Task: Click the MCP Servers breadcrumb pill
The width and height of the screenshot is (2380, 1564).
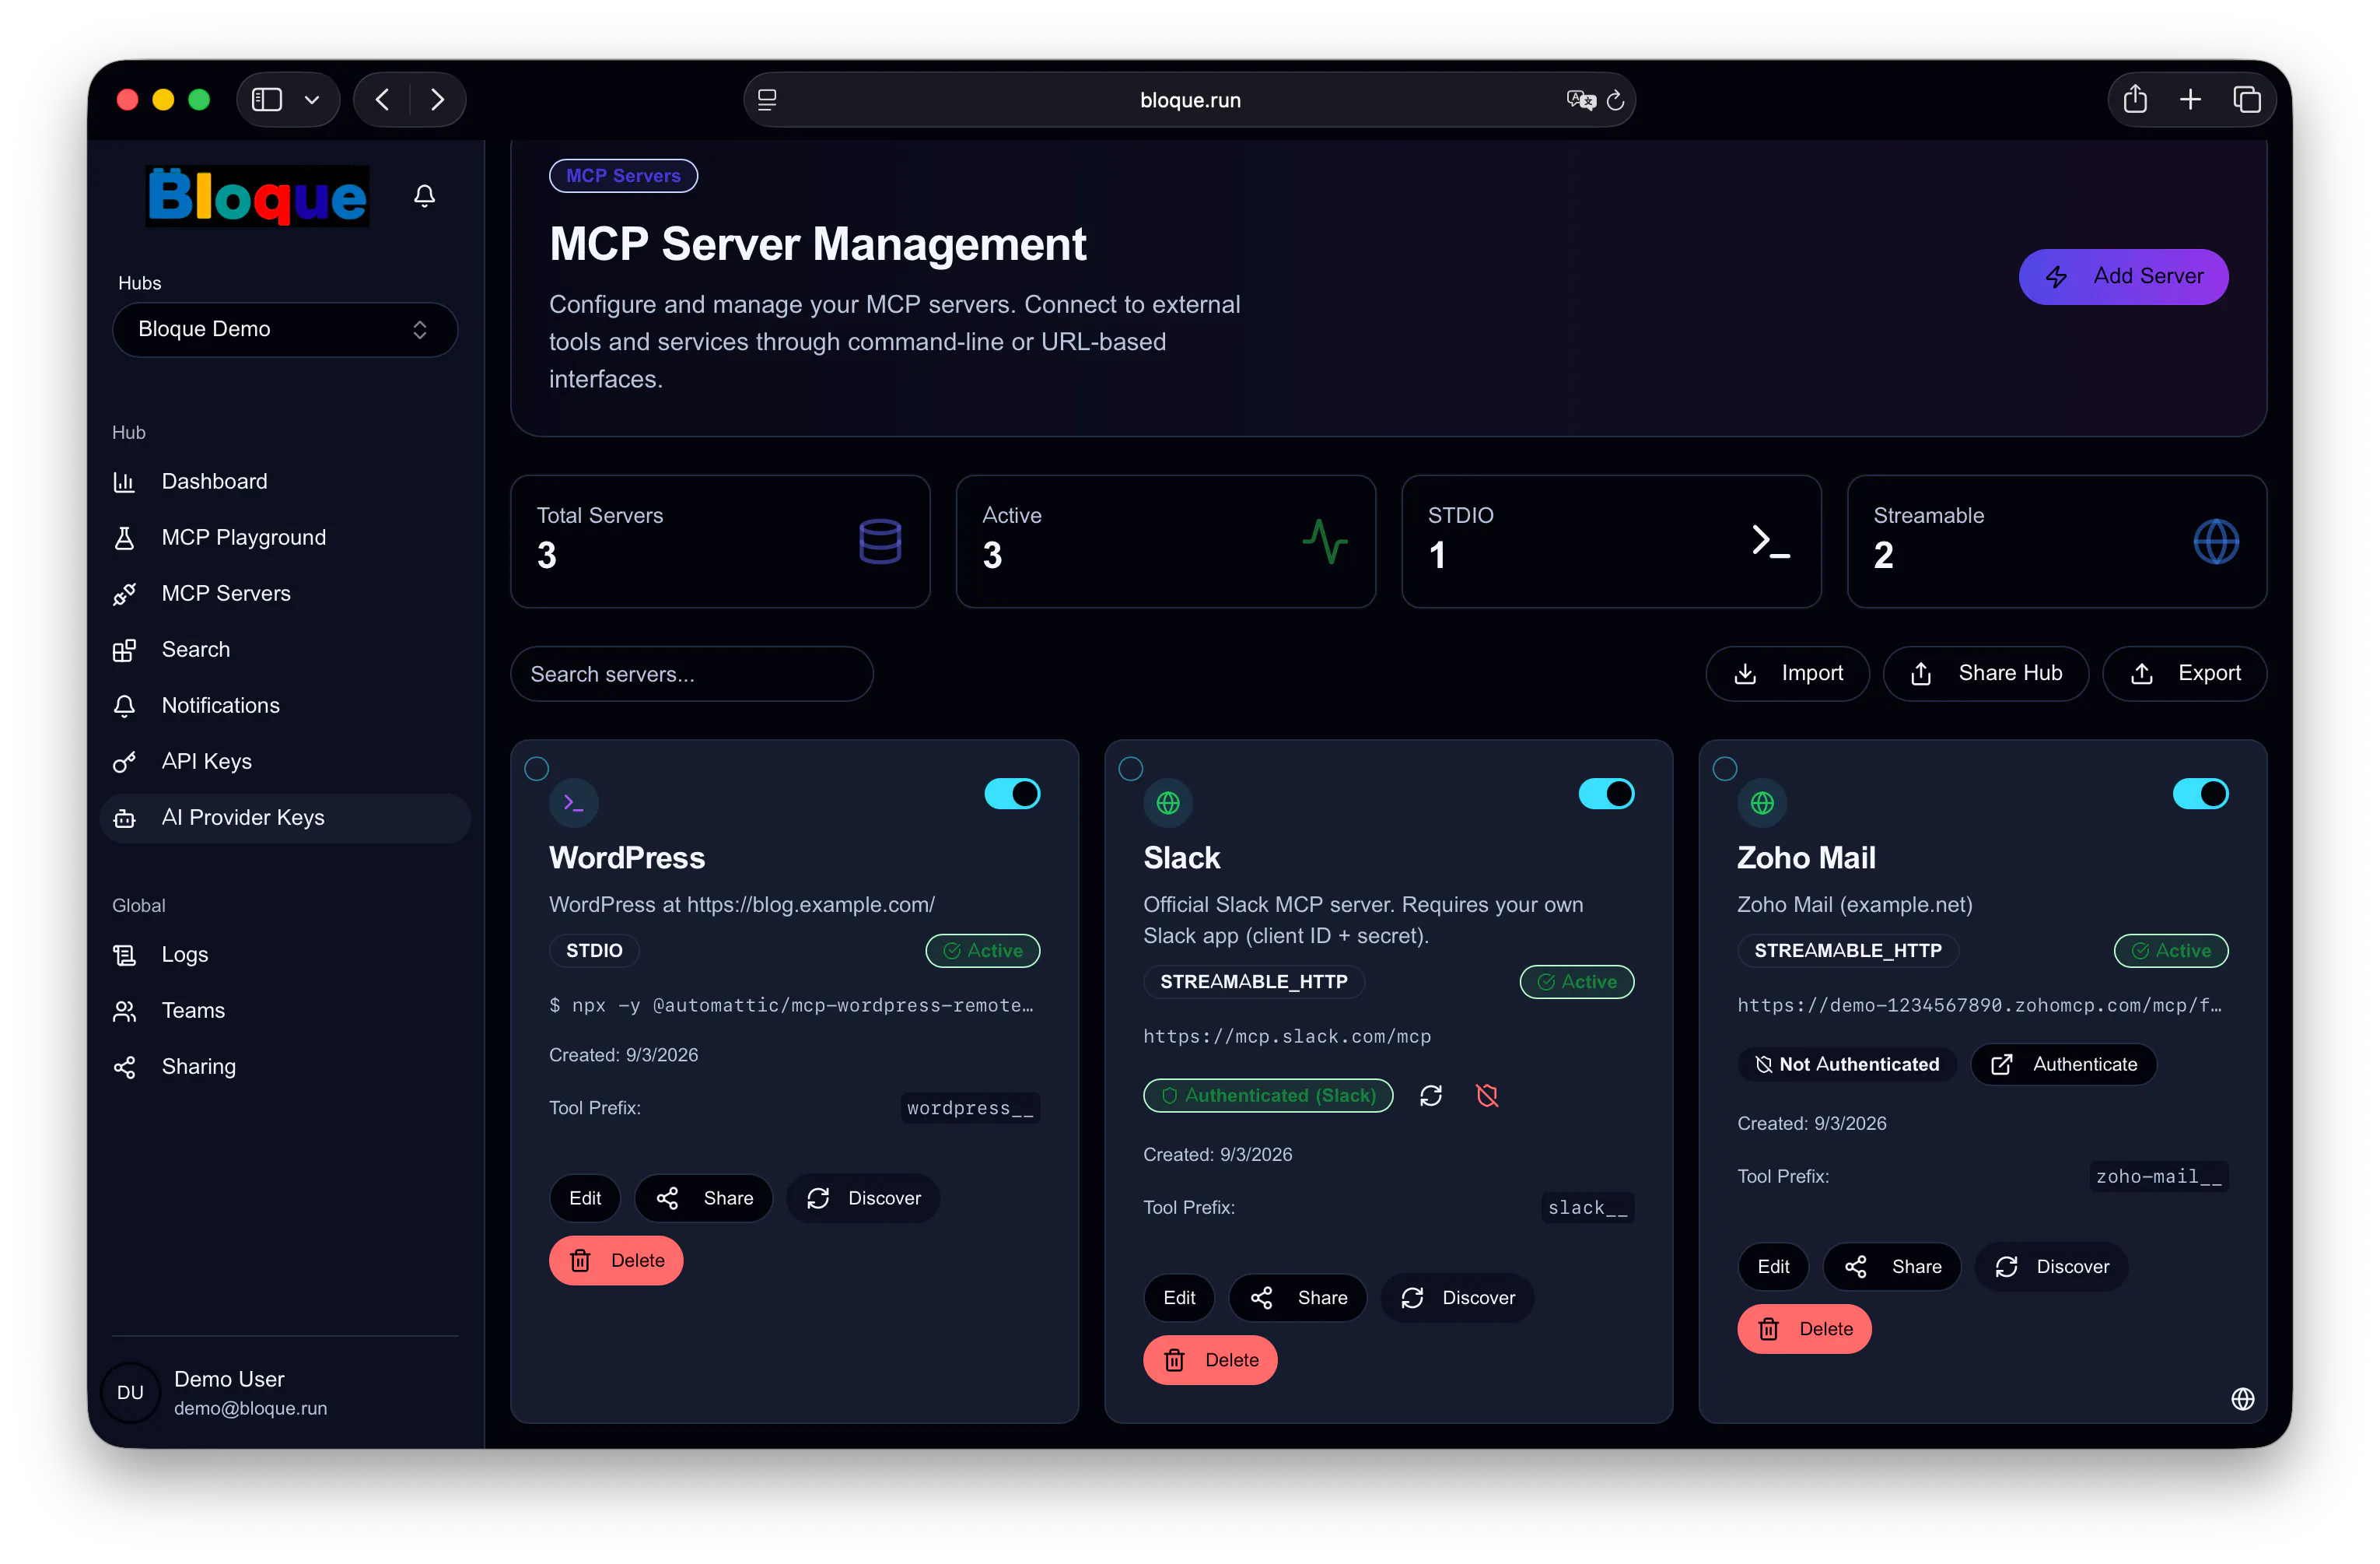Action: 623,176
